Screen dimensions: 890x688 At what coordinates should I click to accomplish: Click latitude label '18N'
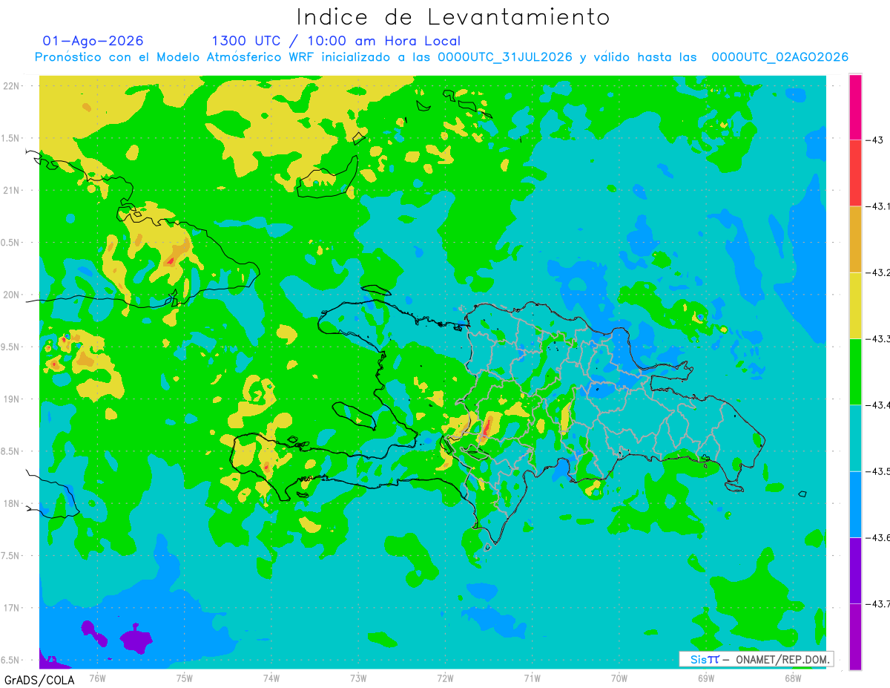tap(12, 503)
